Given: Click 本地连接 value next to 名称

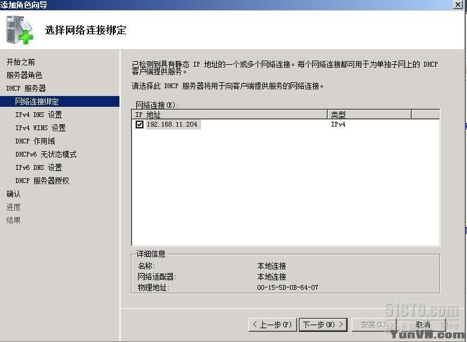Looking at the screenshot, I should (272, 266).
